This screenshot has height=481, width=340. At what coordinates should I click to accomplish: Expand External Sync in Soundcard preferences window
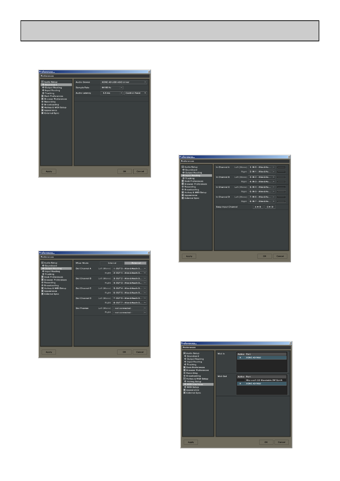point(42,113)
